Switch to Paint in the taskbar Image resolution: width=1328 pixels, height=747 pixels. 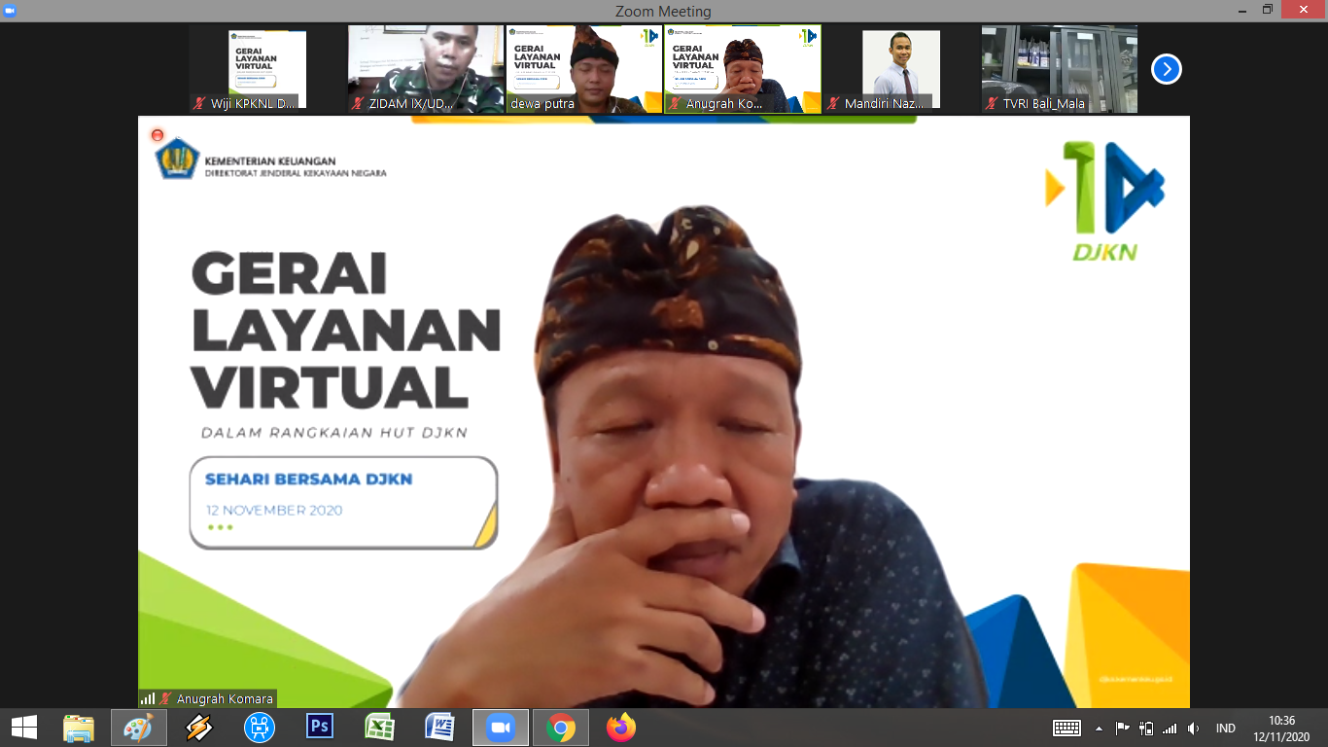(x=138, y=728)
